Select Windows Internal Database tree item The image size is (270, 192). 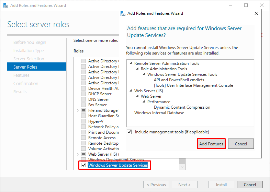pyautogui.click(x=159, y=113)
